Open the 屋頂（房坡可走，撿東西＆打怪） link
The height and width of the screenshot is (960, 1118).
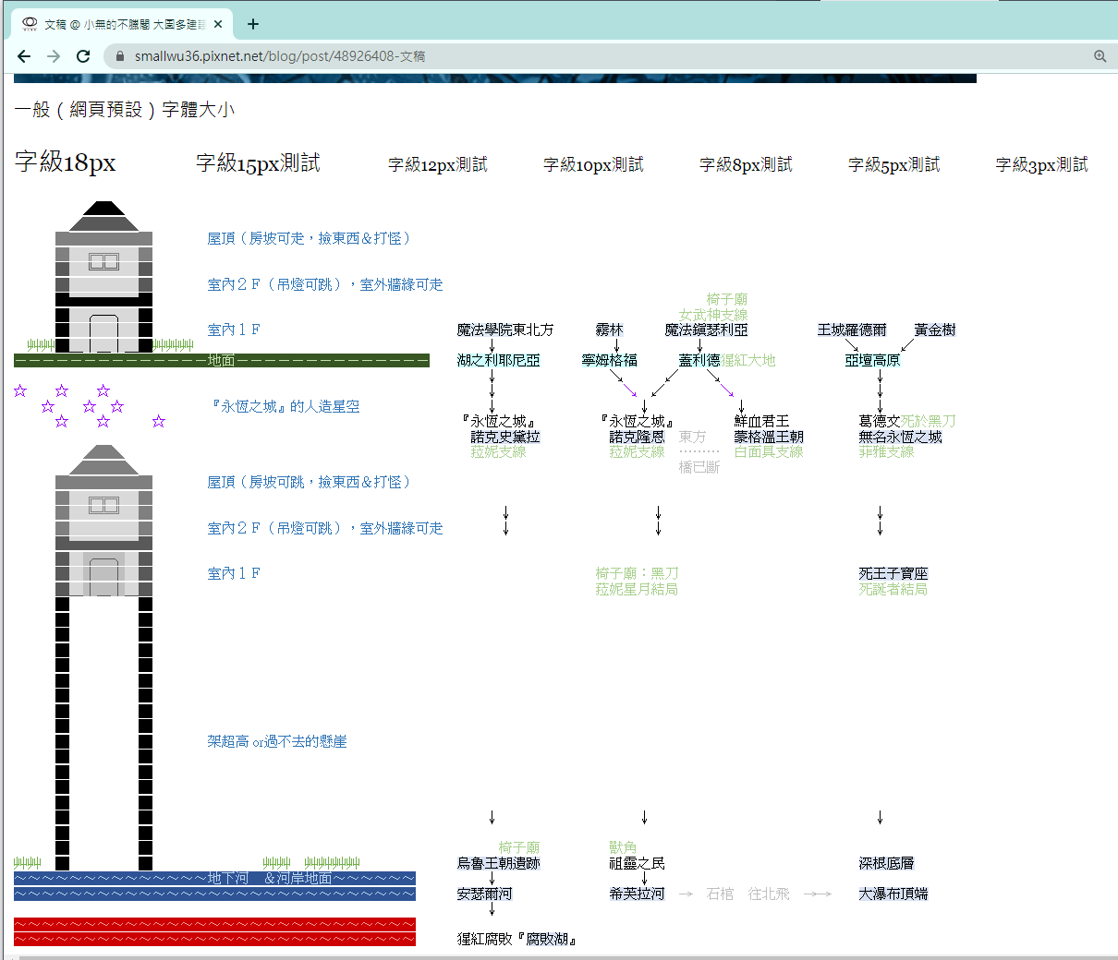pyautogui.click(x=310, y=237)
